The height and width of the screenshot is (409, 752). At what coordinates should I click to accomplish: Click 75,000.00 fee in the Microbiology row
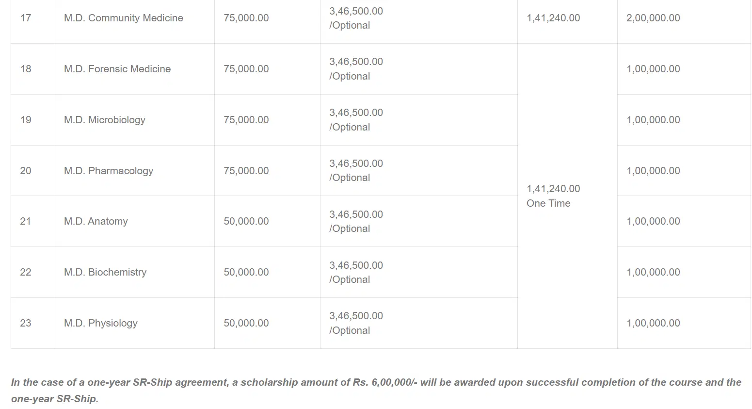point(246,120)
